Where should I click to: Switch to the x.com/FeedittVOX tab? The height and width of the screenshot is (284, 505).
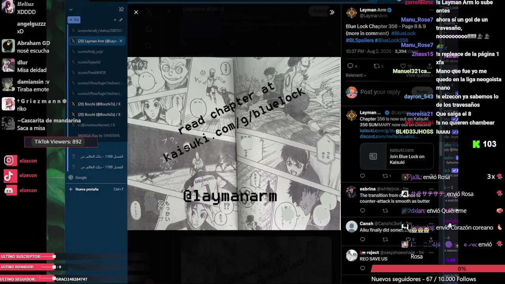click(x=97, y=73)
